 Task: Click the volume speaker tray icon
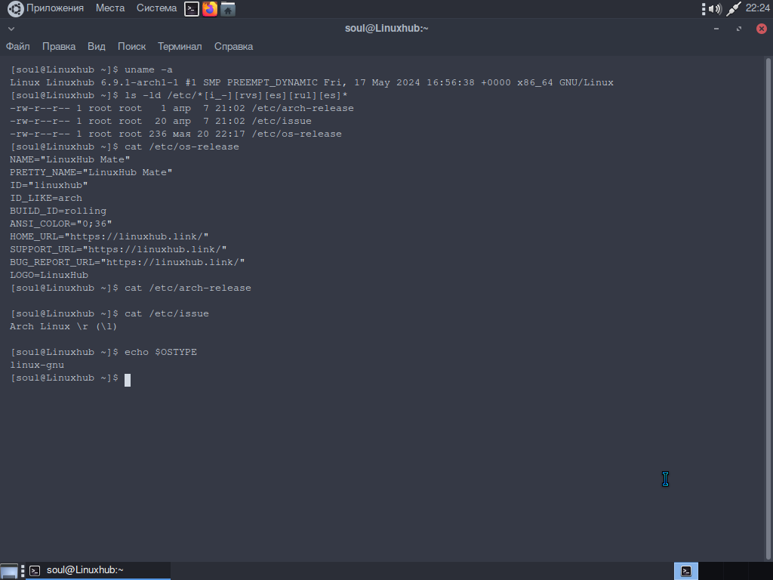(715, 8)
